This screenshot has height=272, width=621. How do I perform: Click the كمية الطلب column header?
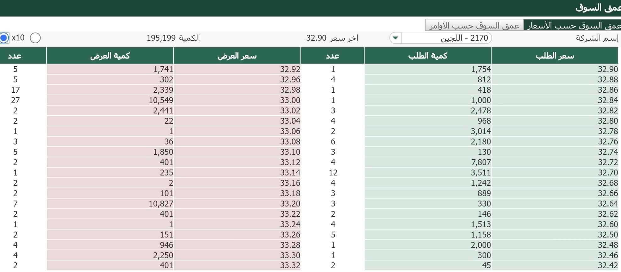coord(428,56)
